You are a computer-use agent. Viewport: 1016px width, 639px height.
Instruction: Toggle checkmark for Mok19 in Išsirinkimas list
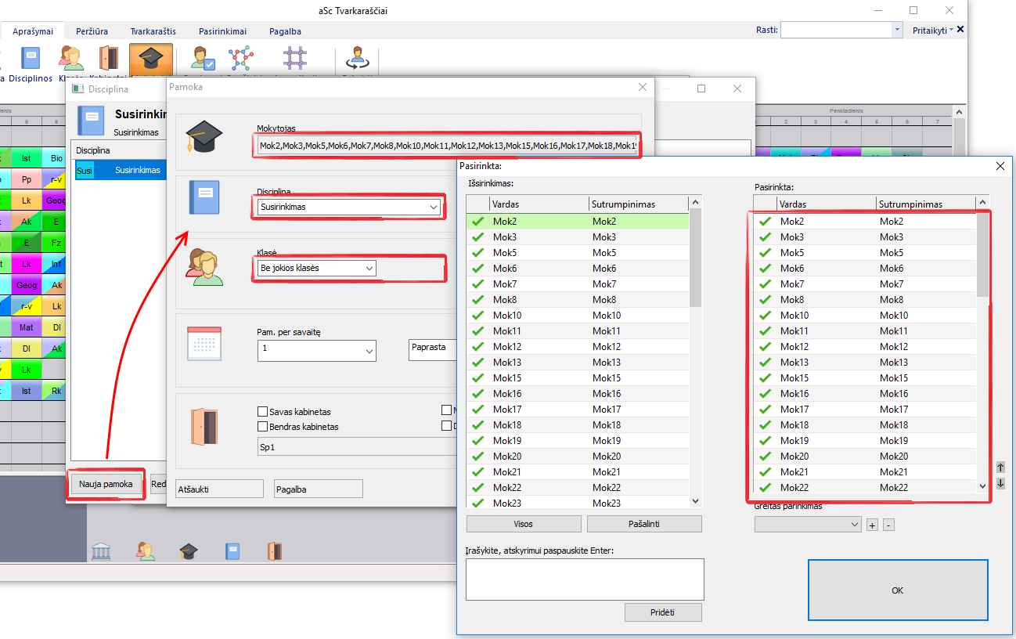coord(477,441)
